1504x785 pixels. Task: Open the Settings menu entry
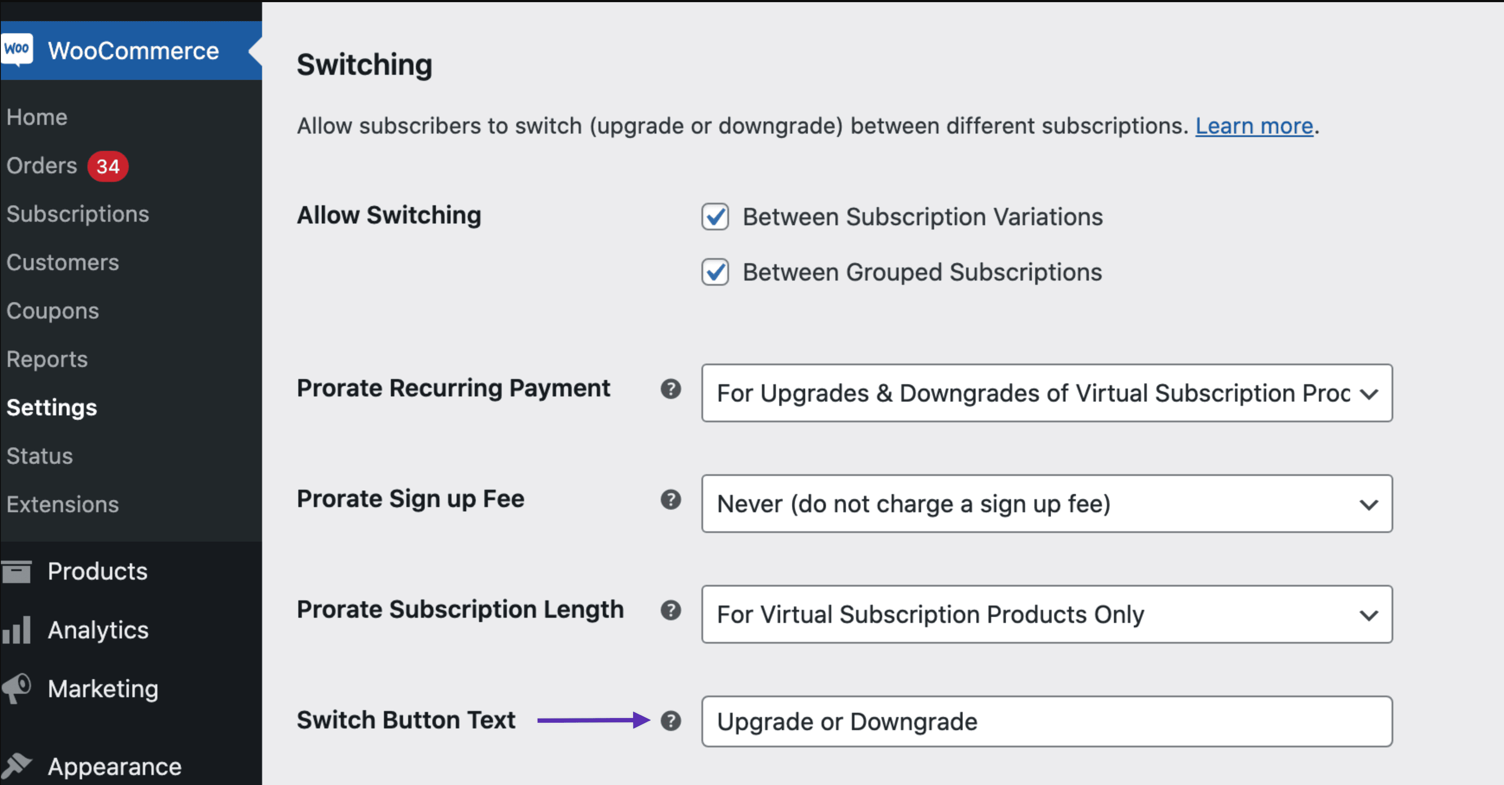click(51, 408)
